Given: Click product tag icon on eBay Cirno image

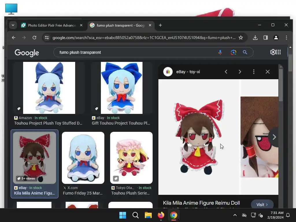Looking at the screenshot, I should point(97,109).
